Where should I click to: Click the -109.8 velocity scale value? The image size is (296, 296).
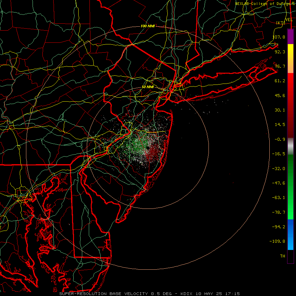[277, 241]
